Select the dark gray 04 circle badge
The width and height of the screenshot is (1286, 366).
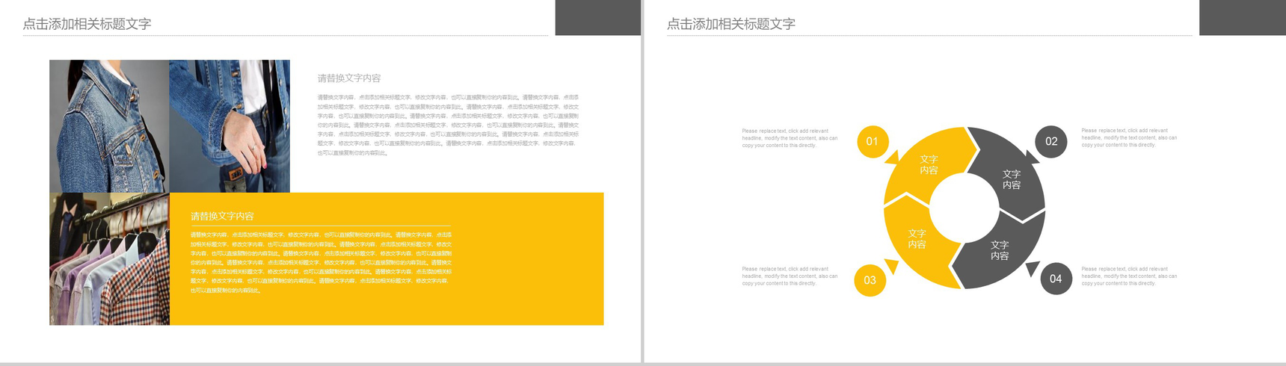point(1056,279)
